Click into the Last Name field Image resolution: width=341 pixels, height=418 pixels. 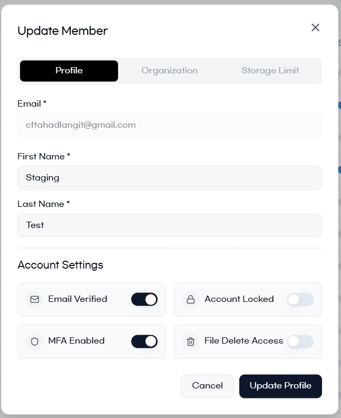tap(170, 225)
